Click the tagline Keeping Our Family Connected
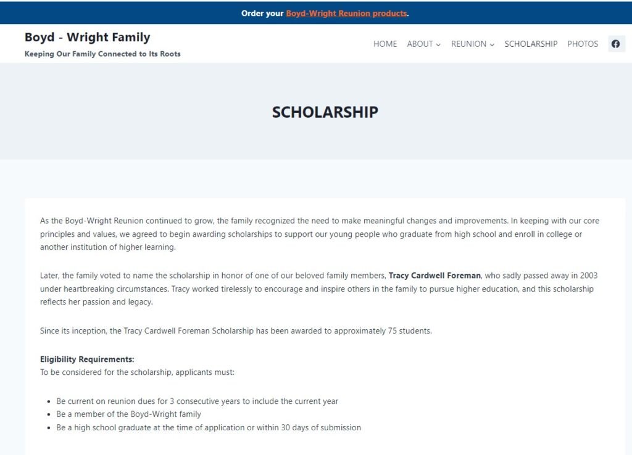 [x=102, y=54]
